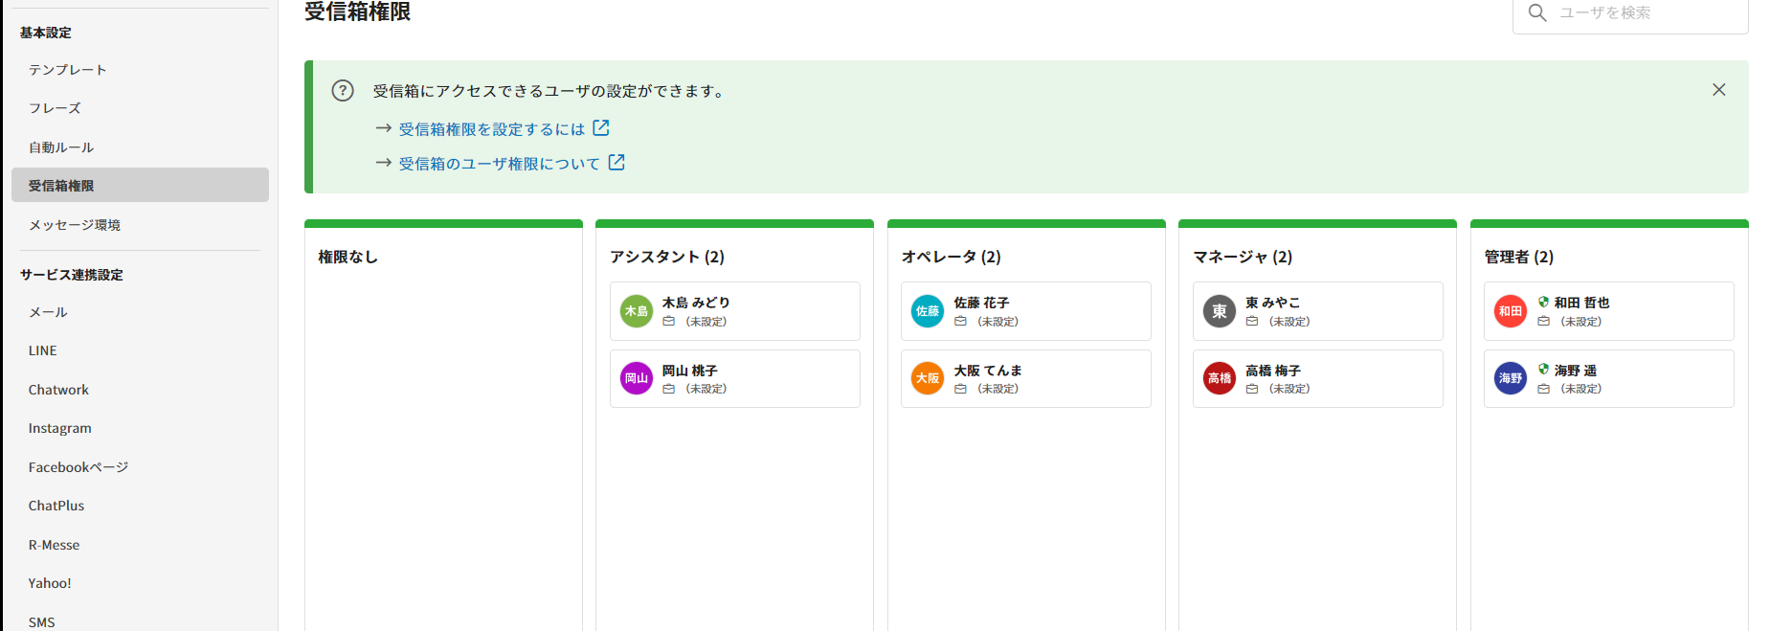This screenshot has width=1770, height=631.
Task: Open テンプレート in the sidebar
Action: point(68,70)
